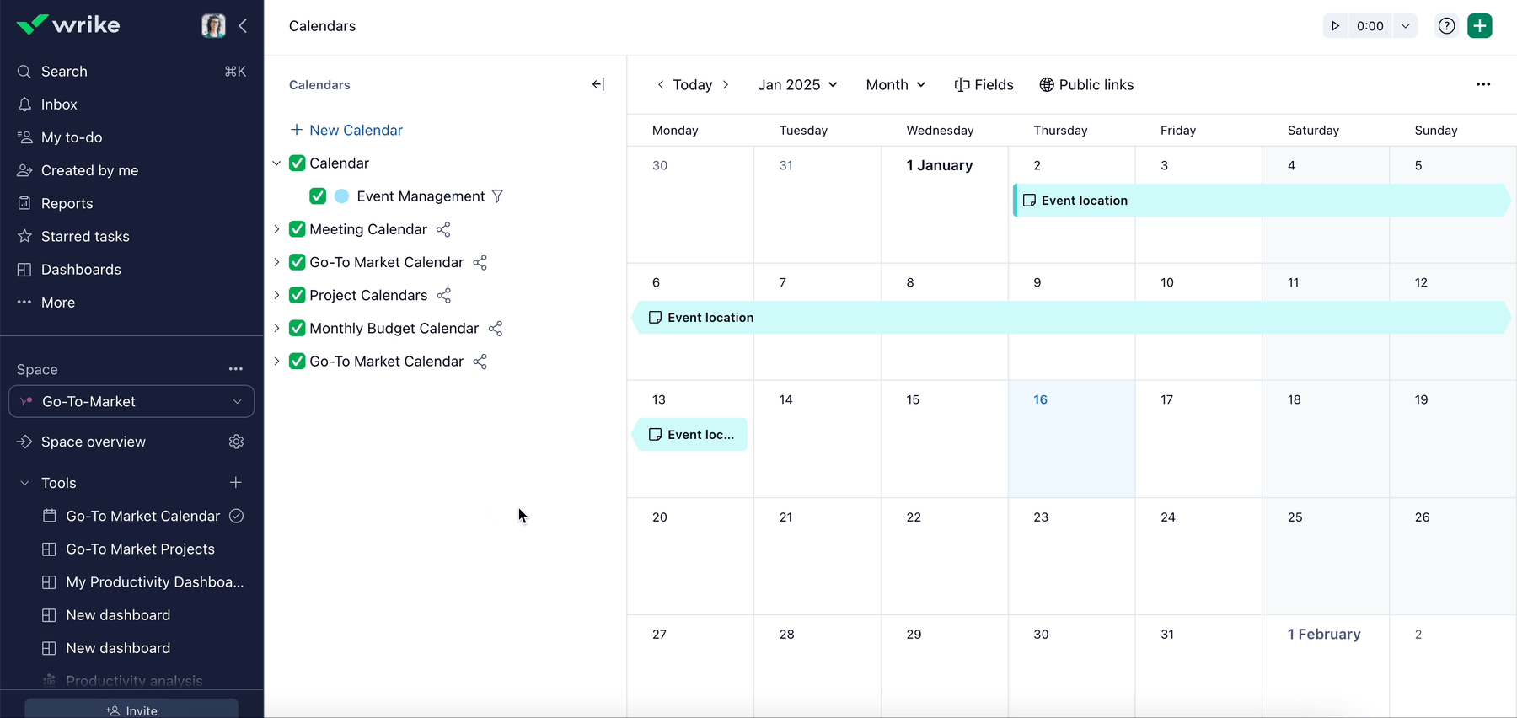Open calendar more options ellipsis menu
Viewport: 1517px width, 718px height.
[1483, 84]
